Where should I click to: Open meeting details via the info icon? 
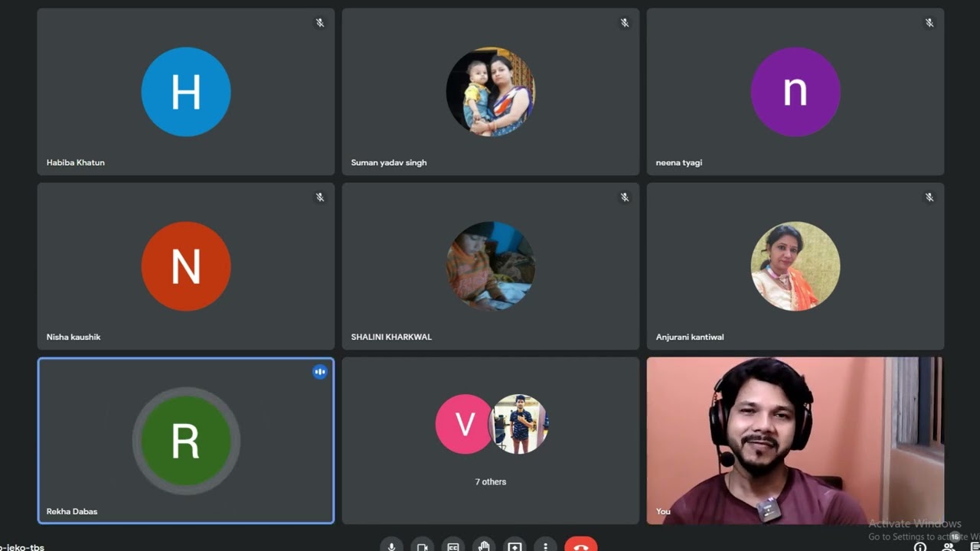pyautogui.click(x=920, y=546)
